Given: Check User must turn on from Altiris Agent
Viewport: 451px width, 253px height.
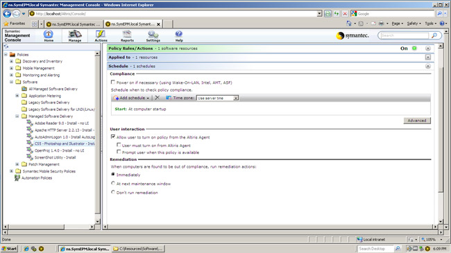Looking at the screenshot, I should pos(119,145).
